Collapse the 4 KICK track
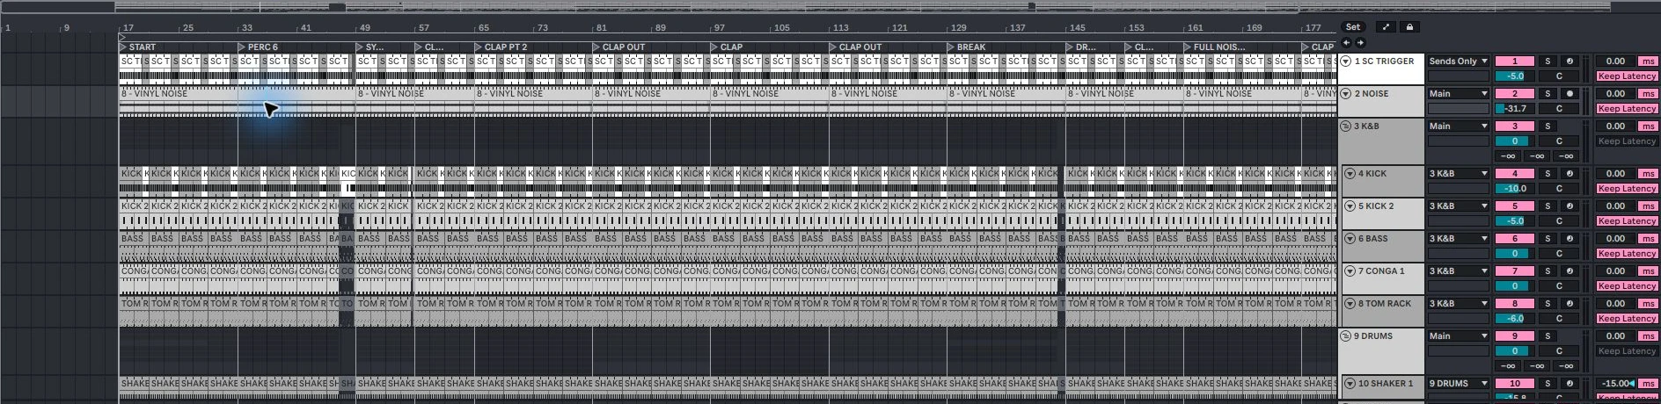 click(1350, 174)
